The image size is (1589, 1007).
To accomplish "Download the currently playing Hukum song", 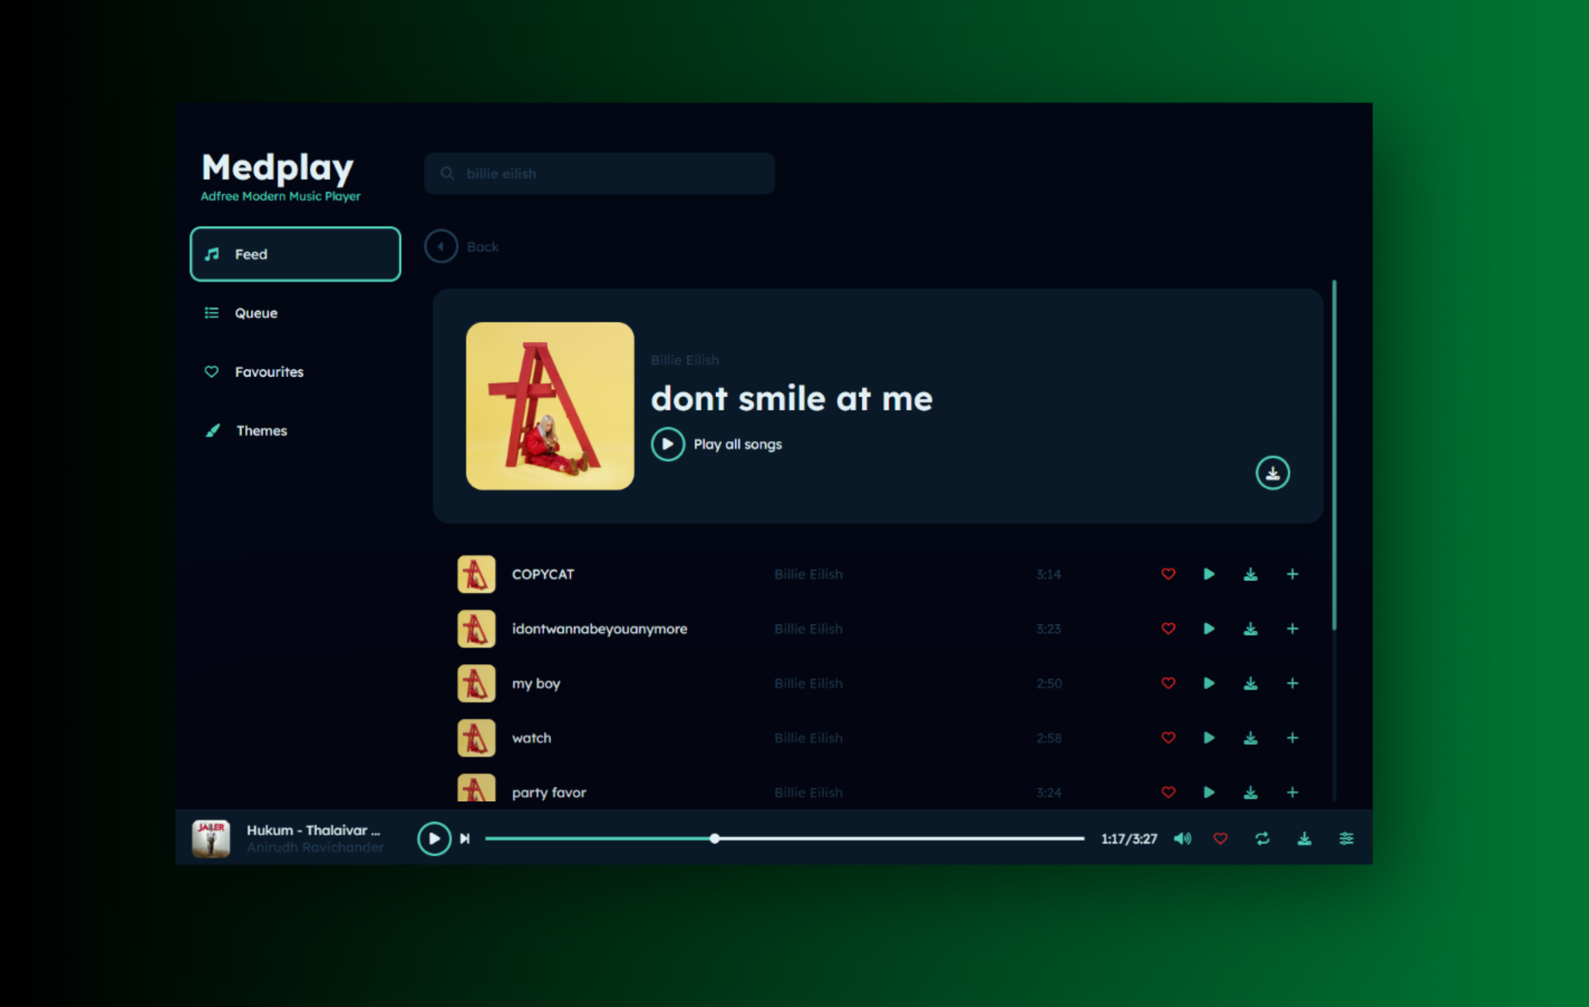I will tap(1304, 839).
